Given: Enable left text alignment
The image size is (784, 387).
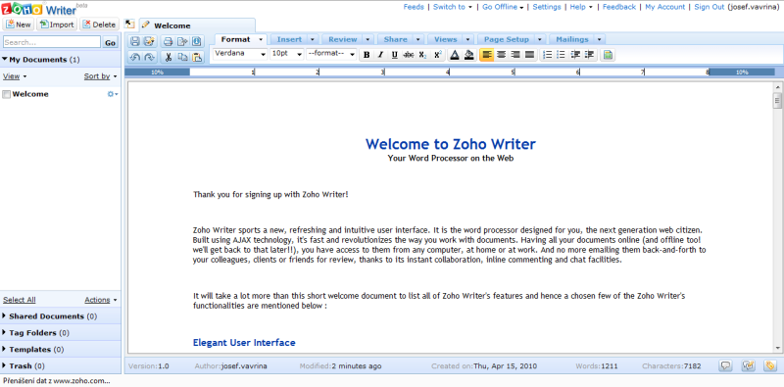Looking at the screenshot, I should click(x=486, y=55).
